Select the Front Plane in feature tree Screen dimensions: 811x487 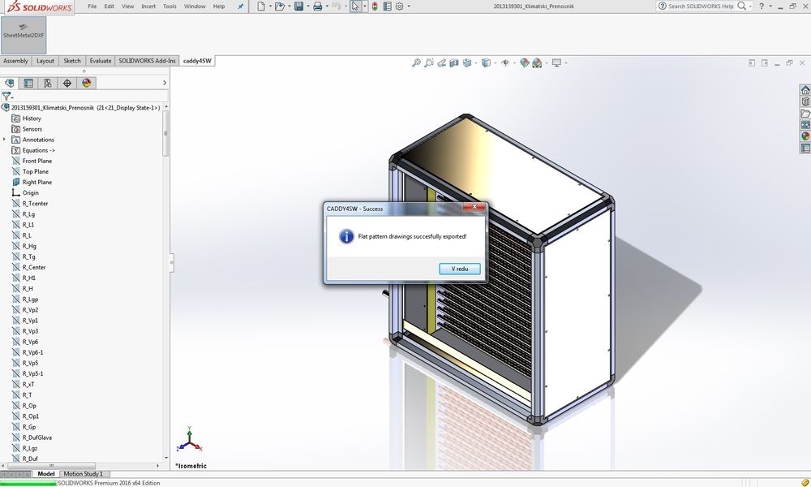36,161
